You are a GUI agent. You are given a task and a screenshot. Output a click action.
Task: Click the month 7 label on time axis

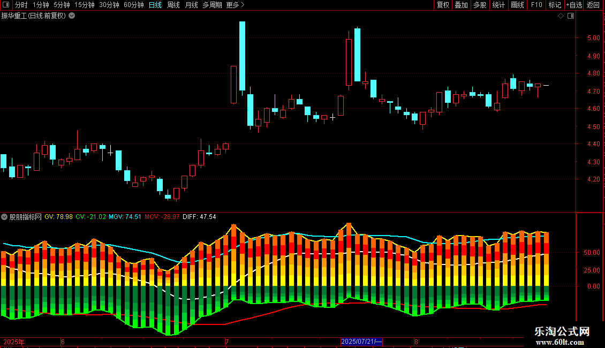click(x=227, y=342)
